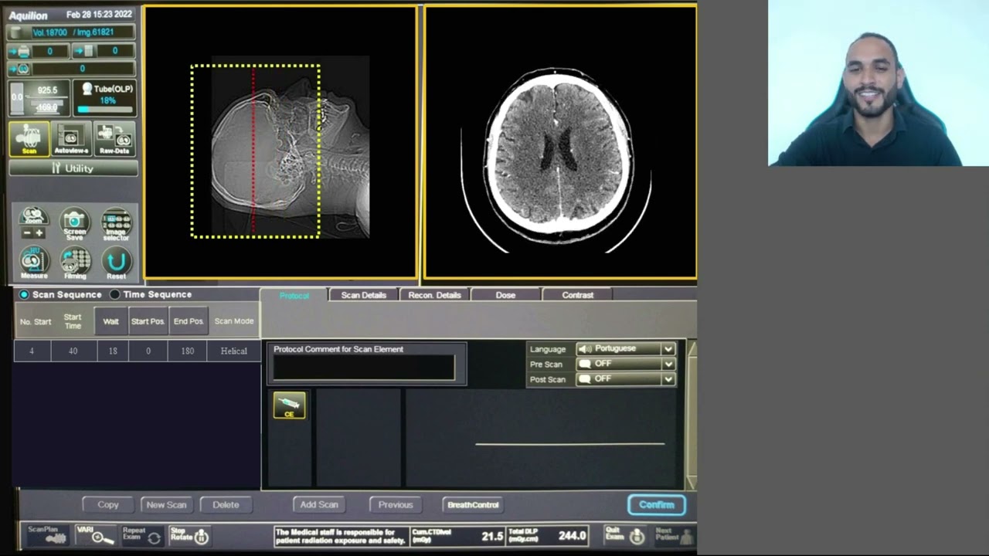Click the Stop Rotate icon
This screenshot has height=556, width=989.
[x=190, y=534]
